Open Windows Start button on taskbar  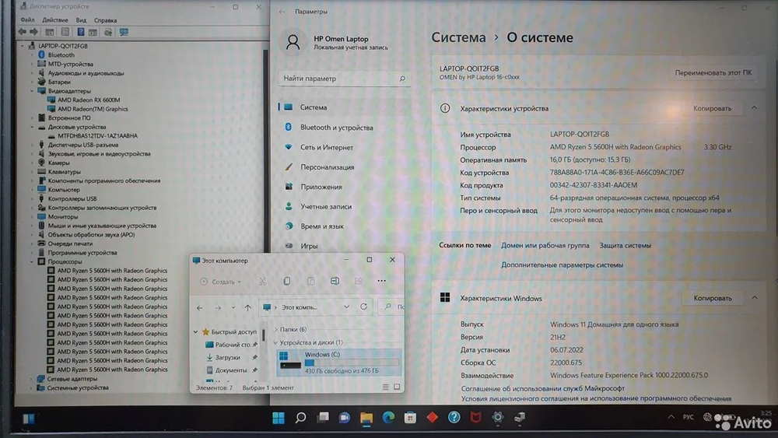click(x=279, y=418)
